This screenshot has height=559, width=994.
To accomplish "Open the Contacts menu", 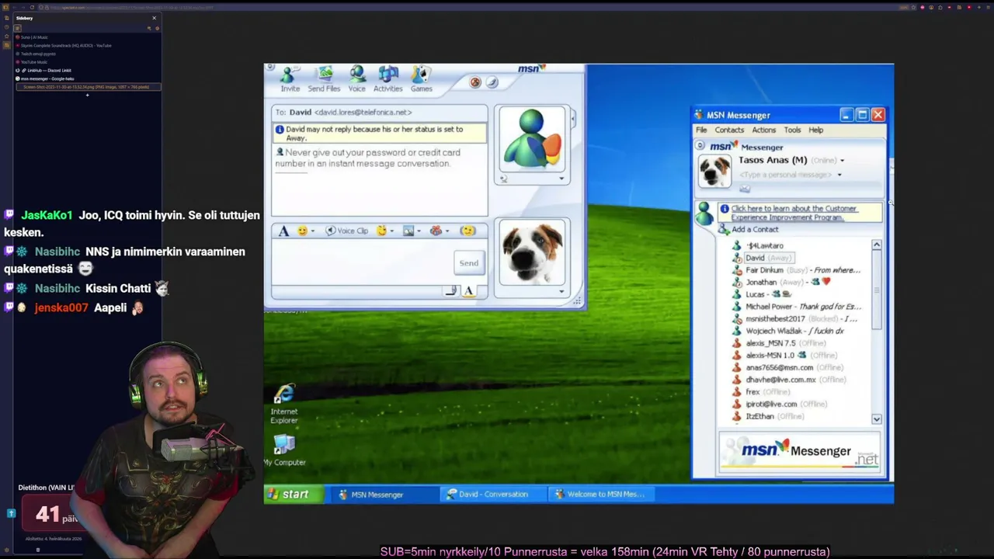I will pos(729,130).
